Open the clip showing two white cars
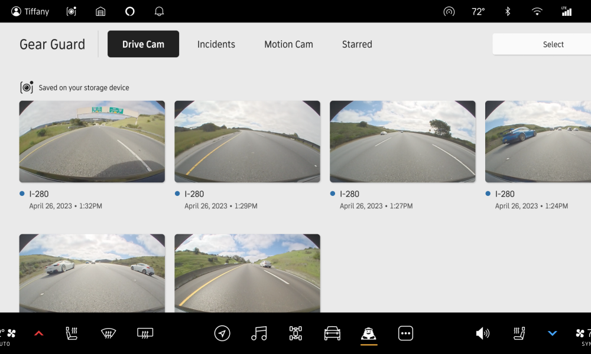 [92, 274]
